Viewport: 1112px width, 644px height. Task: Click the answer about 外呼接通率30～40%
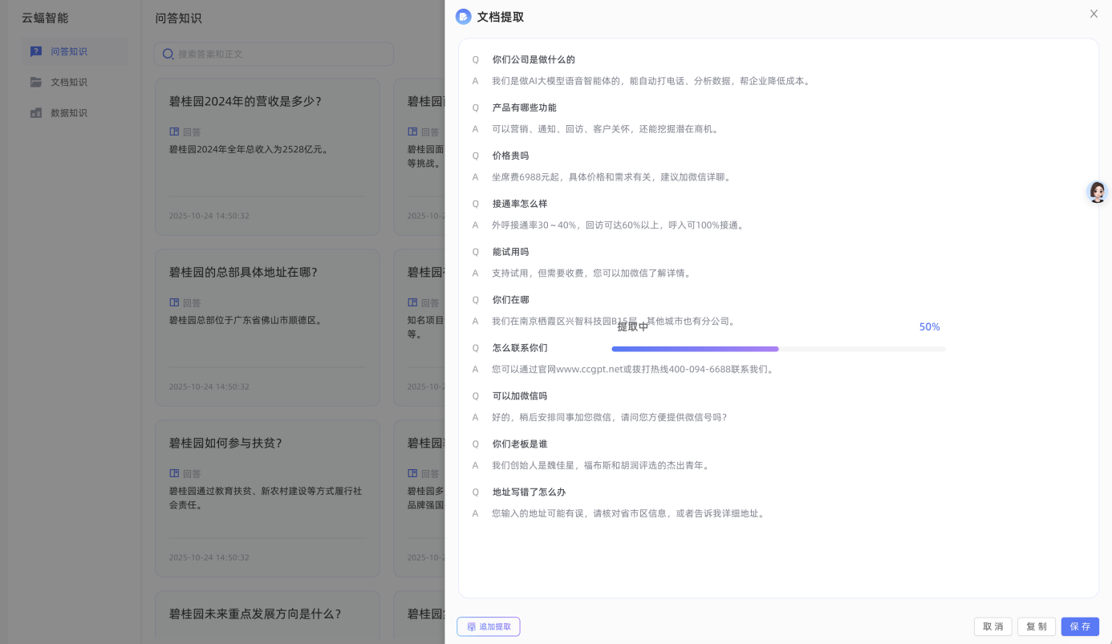pos(619,225)
